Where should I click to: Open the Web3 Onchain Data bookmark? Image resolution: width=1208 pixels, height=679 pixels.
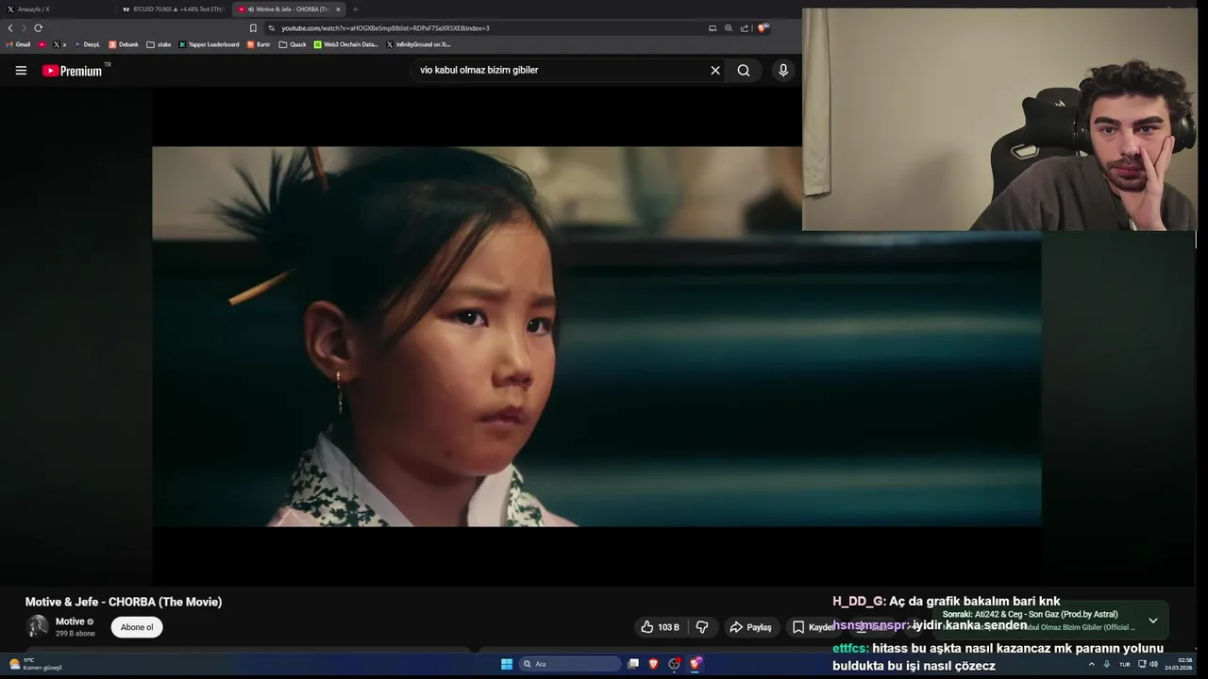coord(346,44)
